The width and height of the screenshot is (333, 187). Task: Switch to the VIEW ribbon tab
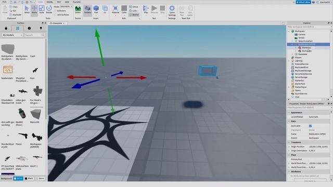67,2
